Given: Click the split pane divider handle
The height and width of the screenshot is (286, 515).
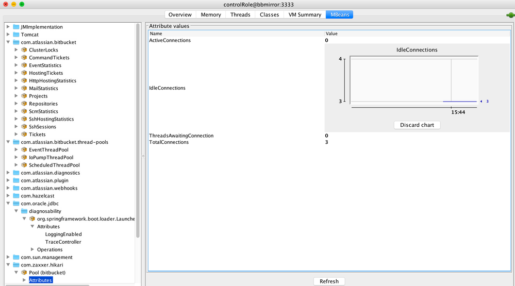Looking at the screenshot, I should pos(143,156).
